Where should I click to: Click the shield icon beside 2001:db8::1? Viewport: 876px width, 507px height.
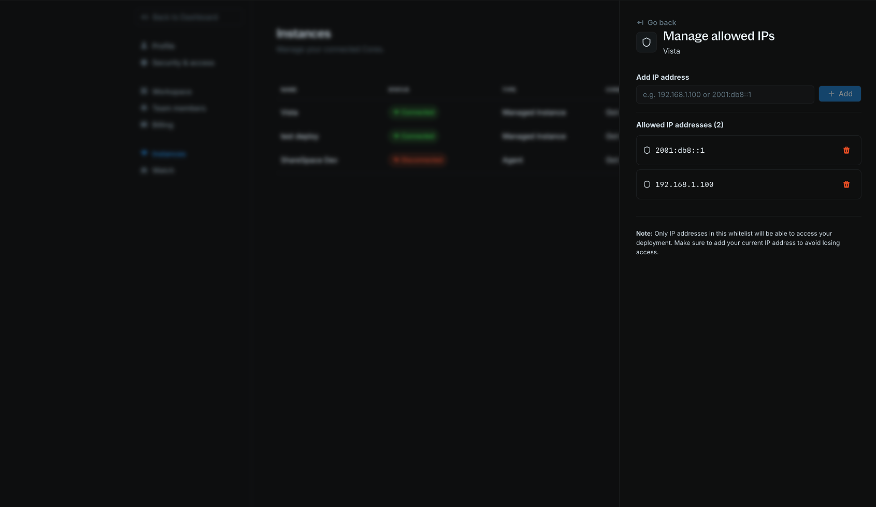coord(647,150)
